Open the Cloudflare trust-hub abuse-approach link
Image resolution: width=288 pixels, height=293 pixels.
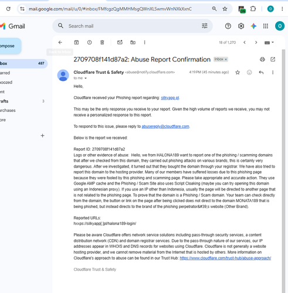tap(225, 258)
